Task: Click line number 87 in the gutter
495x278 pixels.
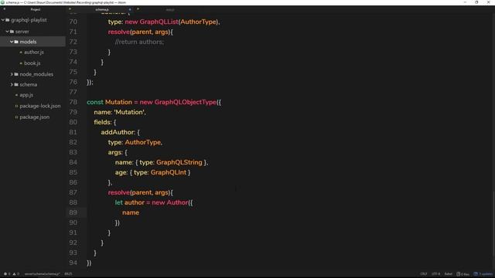Action: click(x=73, y=192)
